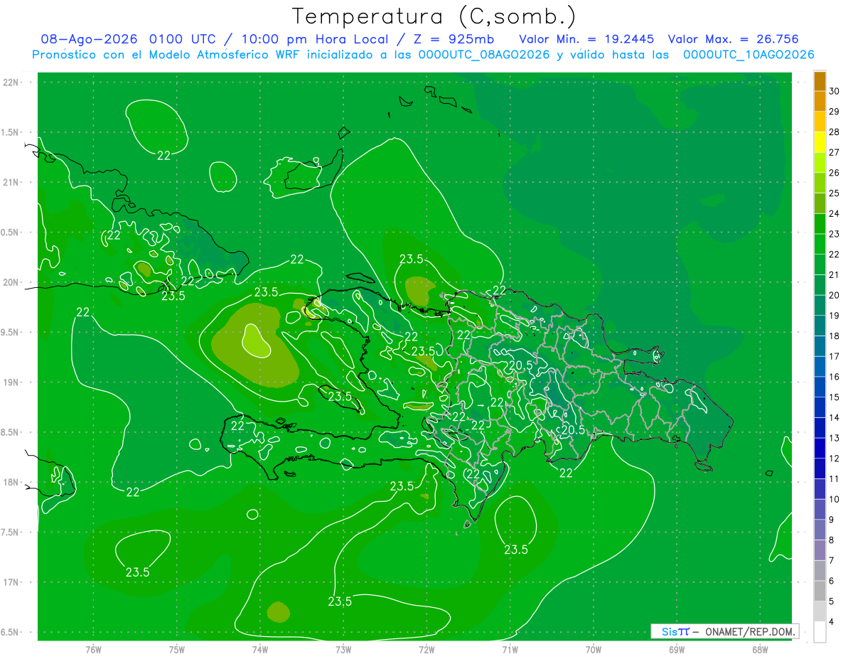Click the "22N" latitude axis label
The width and height of the screenshot is (853, 659).
pyautogui.click(x=11, y=82)
